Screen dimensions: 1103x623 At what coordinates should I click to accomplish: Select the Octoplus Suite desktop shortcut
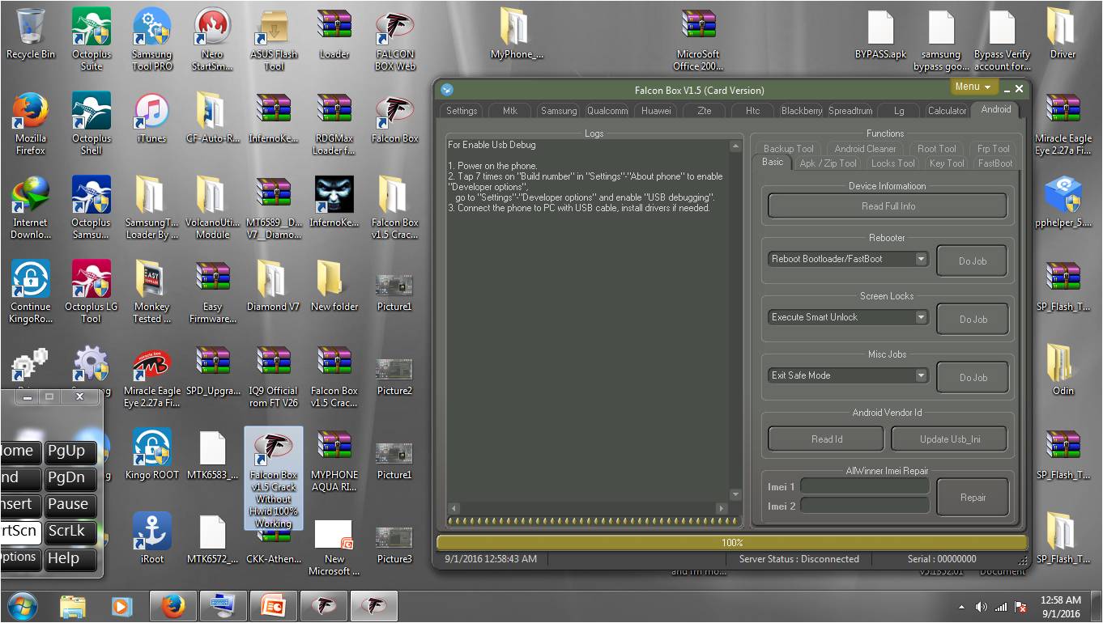(x=91, y=39)
